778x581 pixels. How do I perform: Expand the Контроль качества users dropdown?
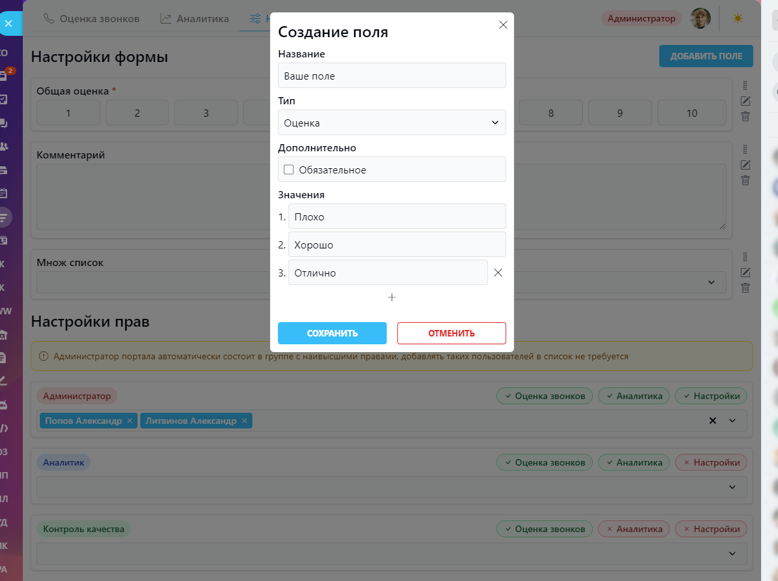click(732, 554)
